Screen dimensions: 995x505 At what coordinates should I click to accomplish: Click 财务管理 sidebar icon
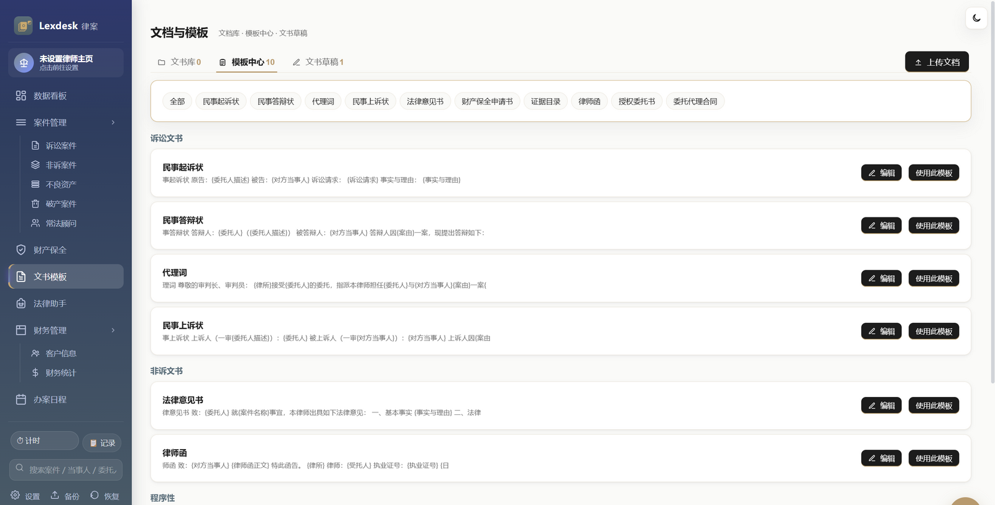click(21, 330)
